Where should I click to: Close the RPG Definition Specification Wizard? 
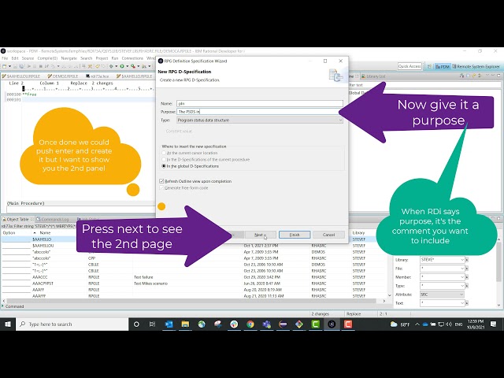[341, 61]
